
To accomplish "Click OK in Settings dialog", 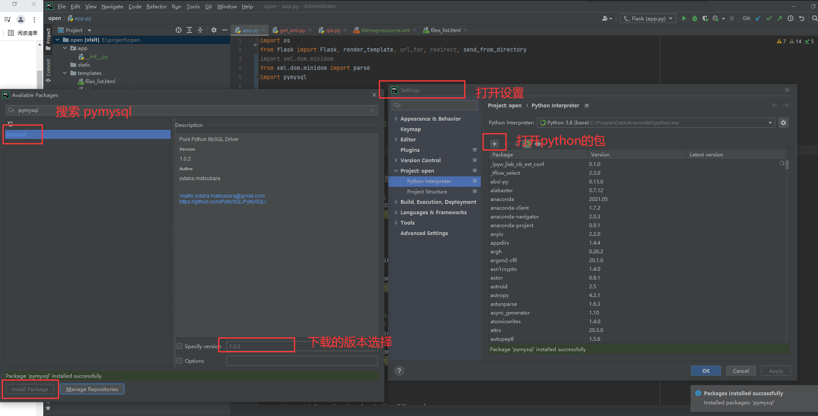I will coord(706,371).
